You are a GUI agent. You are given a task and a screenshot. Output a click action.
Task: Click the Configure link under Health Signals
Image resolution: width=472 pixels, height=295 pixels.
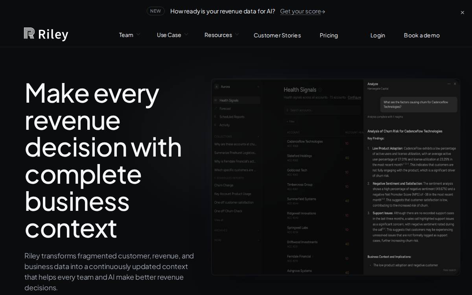(x=354, y=98)
